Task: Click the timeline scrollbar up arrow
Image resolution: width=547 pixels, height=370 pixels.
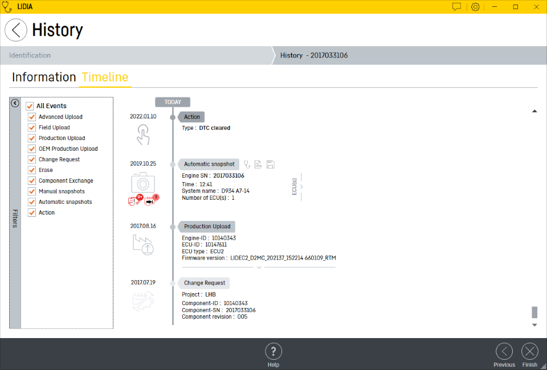Action: [x=534, y=111]
